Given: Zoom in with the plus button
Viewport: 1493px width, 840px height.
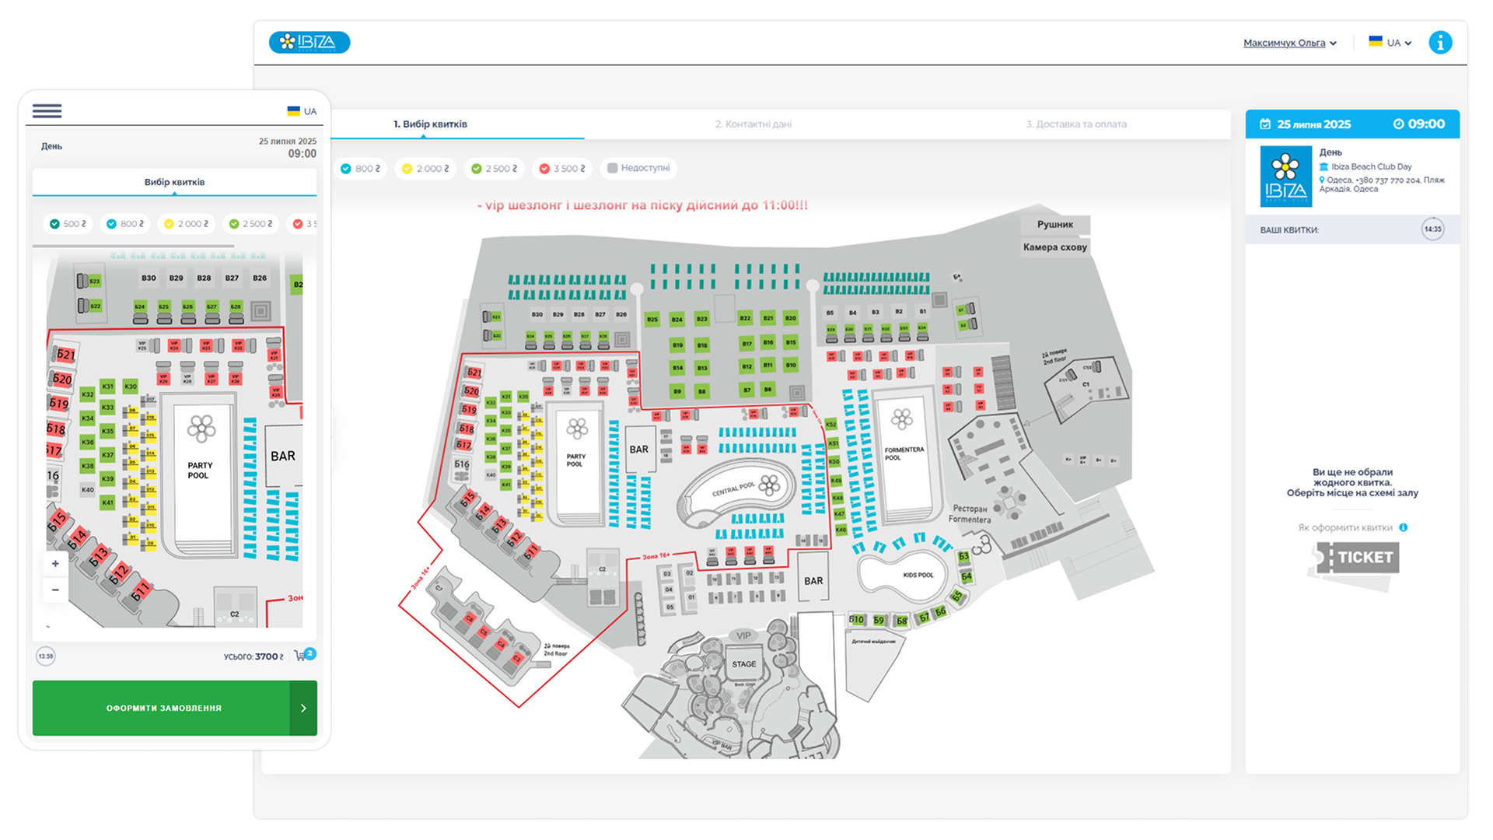Looking at the screenshot, I should (55, 564).
